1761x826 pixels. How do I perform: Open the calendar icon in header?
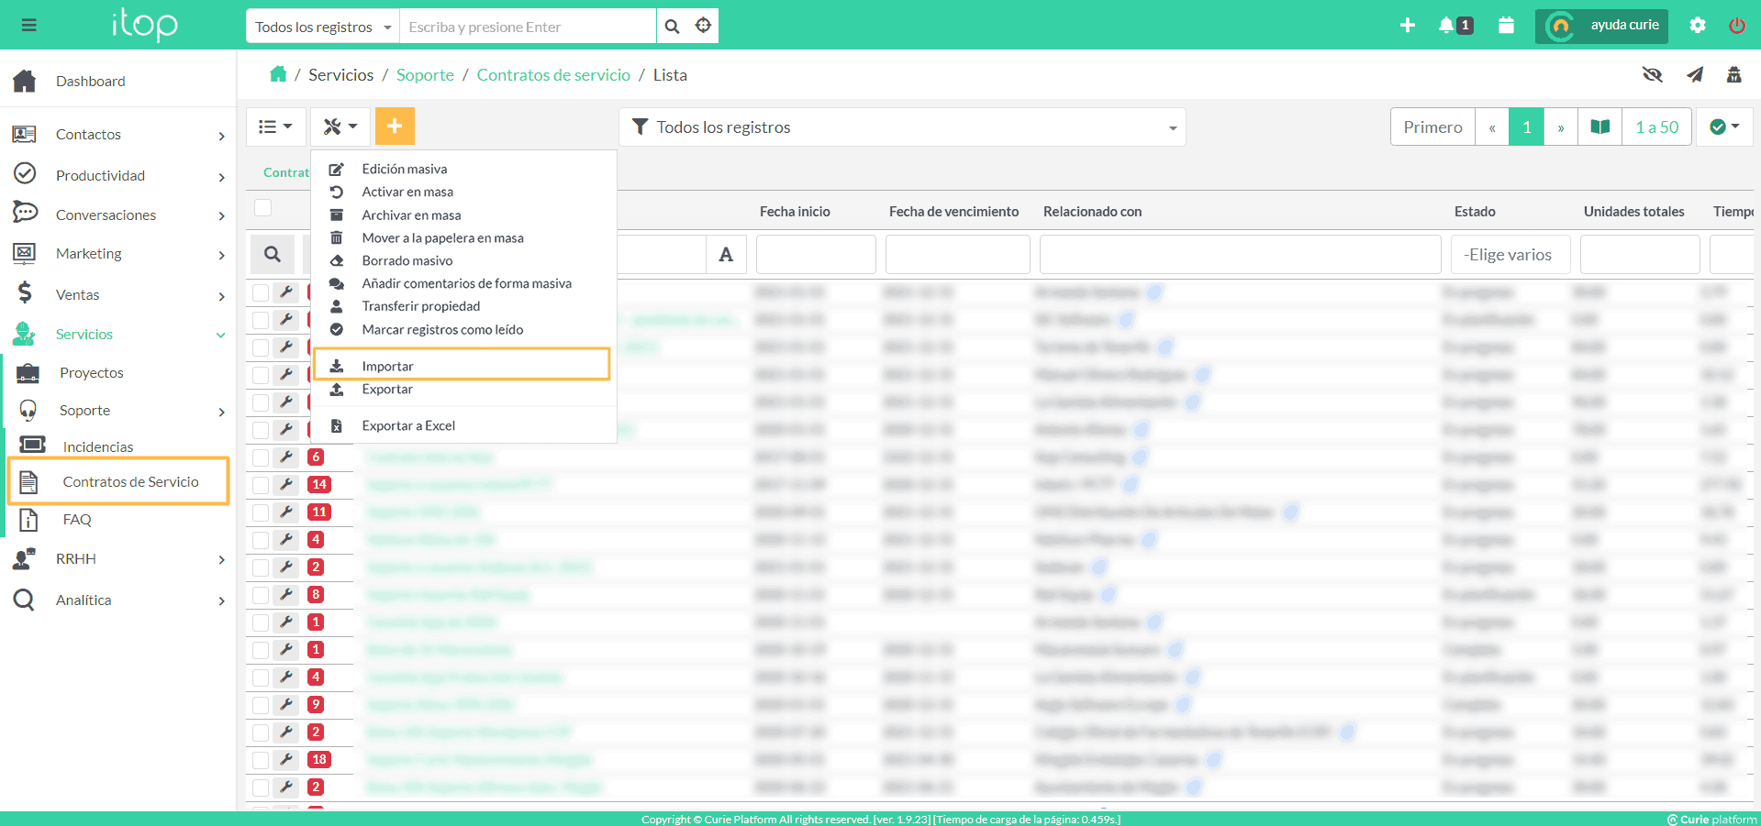1506,26
